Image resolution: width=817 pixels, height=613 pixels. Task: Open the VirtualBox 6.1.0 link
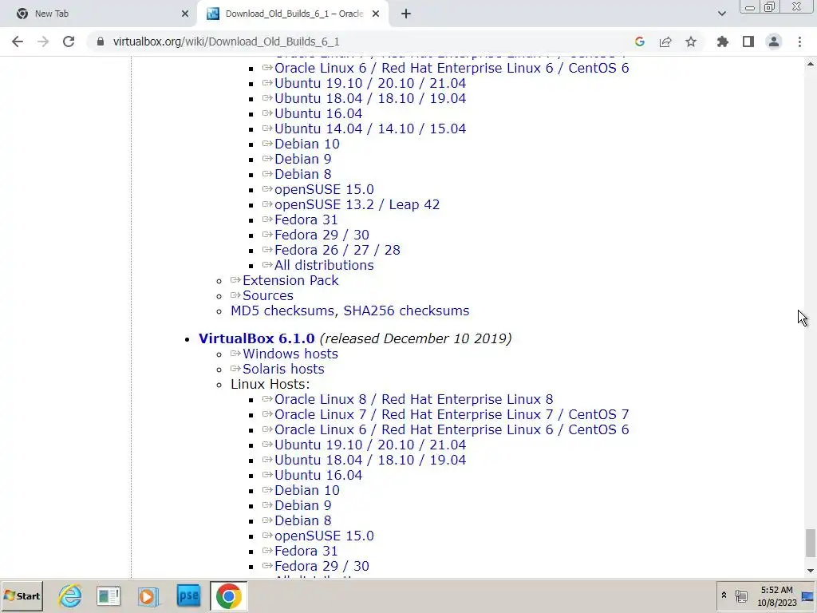click(256, 338)
